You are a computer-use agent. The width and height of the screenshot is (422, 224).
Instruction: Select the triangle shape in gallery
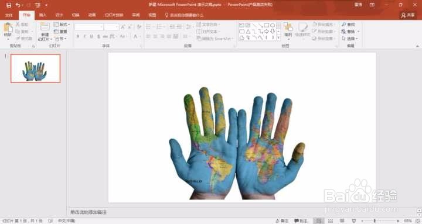(248, 32)
